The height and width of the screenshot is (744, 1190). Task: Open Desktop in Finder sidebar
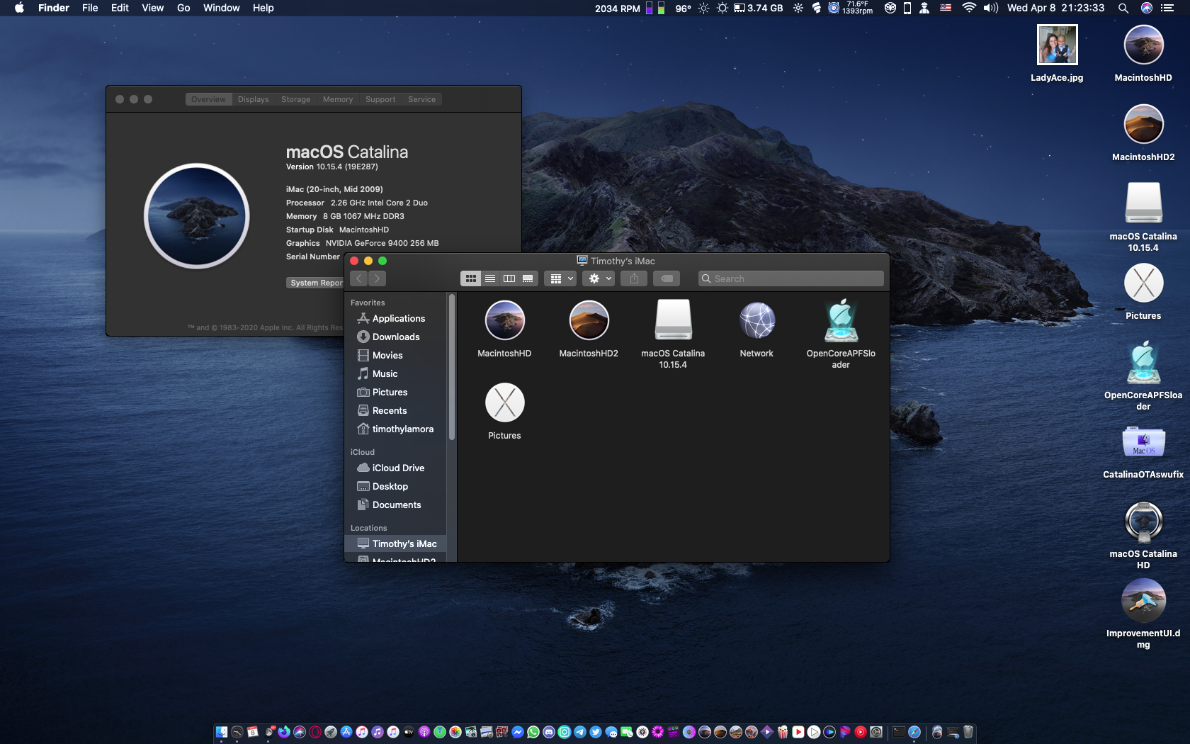395,486
